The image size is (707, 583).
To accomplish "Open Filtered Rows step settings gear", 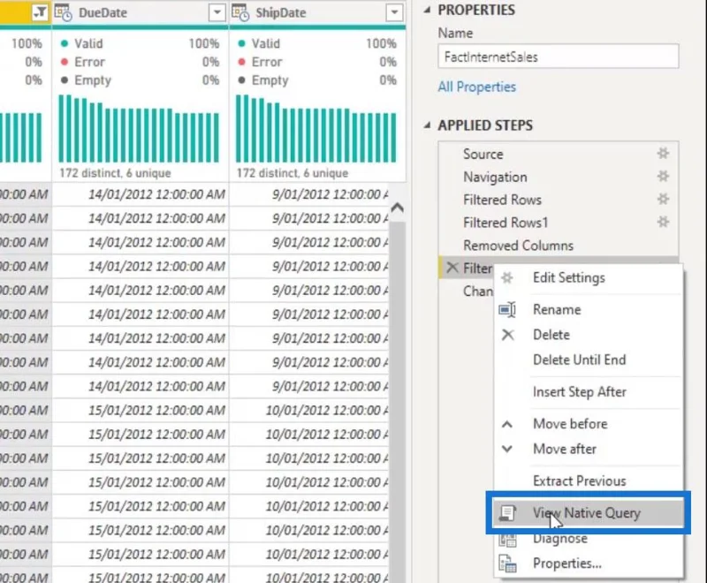I will click(x=663, y=199).
